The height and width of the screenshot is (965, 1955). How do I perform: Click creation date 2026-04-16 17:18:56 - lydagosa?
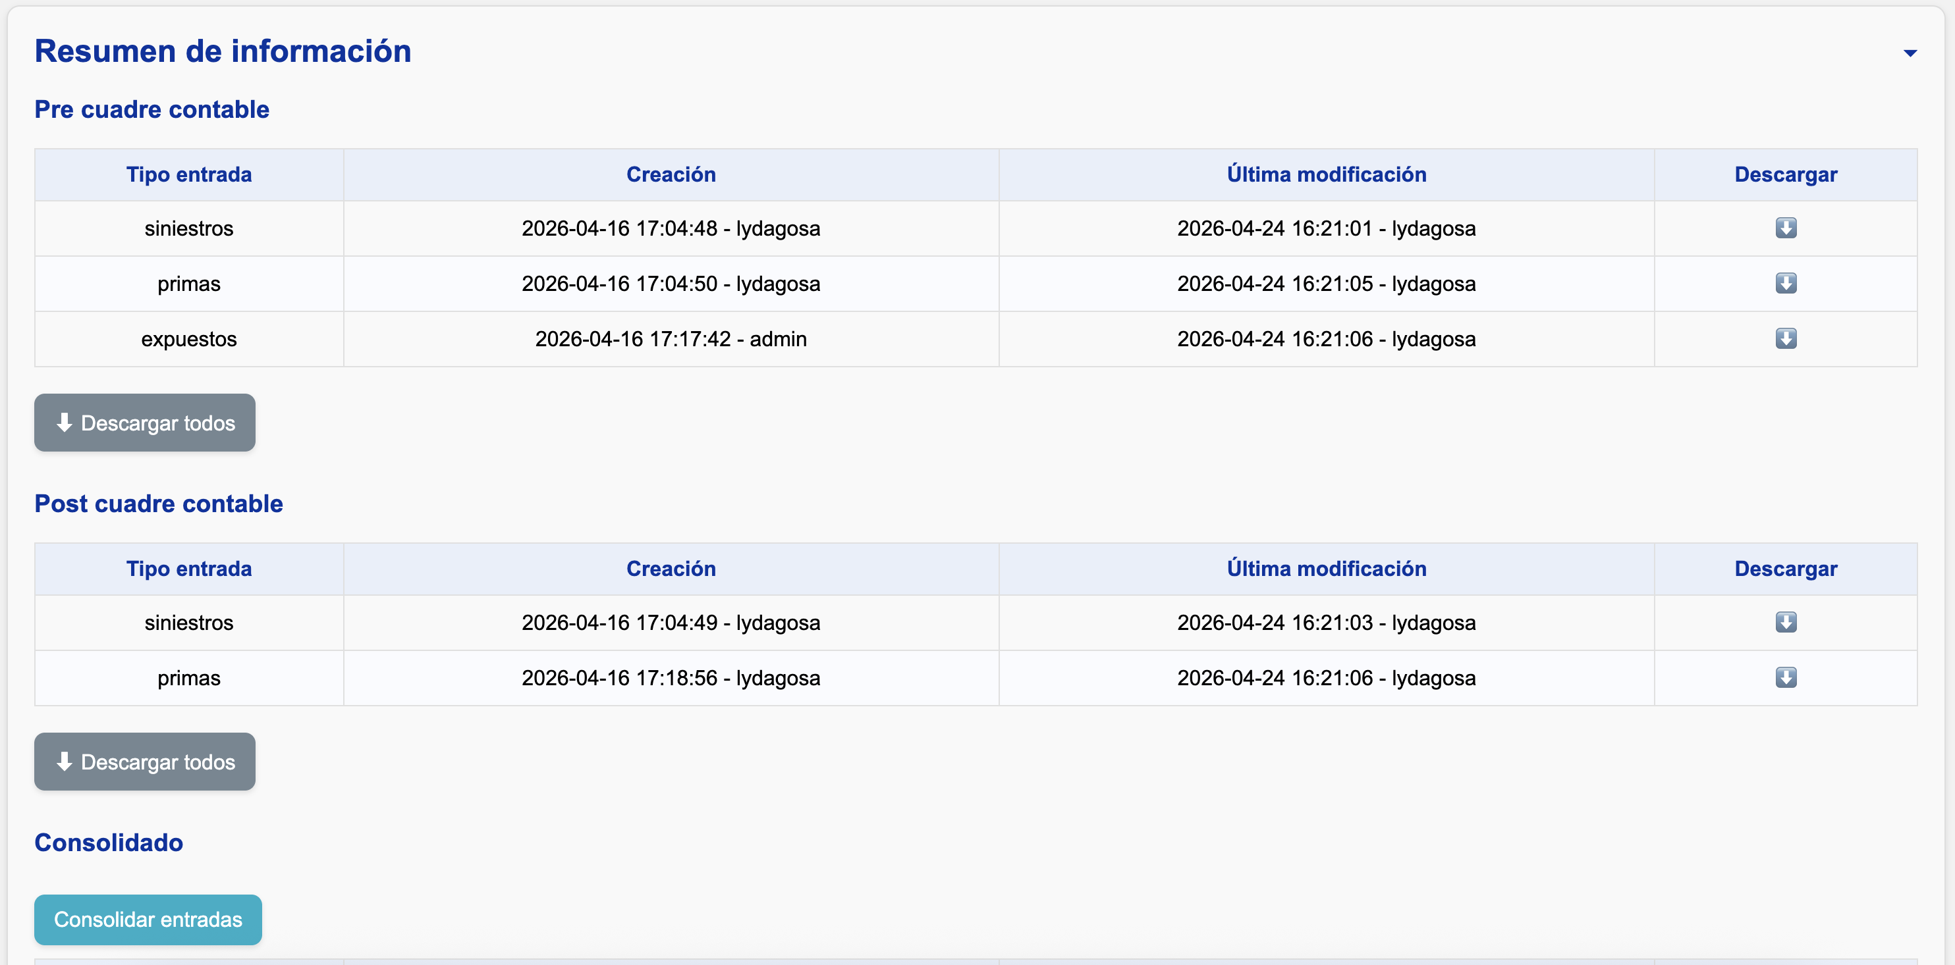pyautogui.click(x=671, y=678)
